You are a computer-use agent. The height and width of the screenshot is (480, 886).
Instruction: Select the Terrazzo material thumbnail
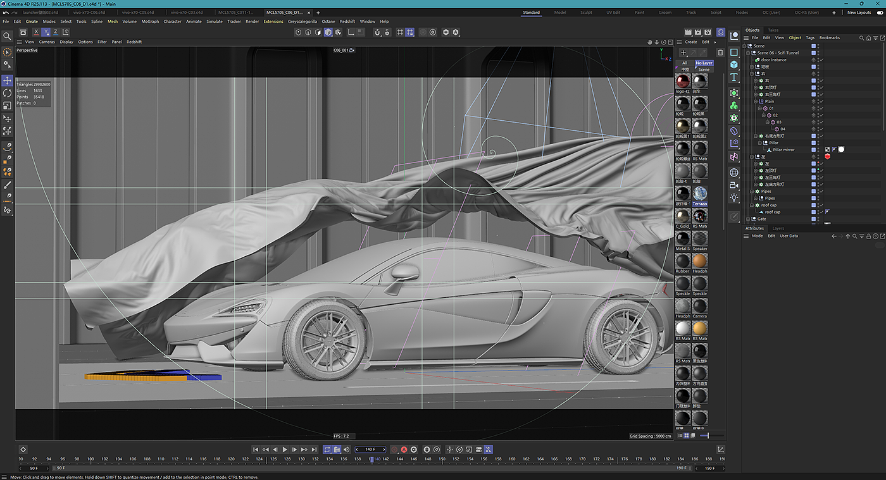click(x=700, y=194)
